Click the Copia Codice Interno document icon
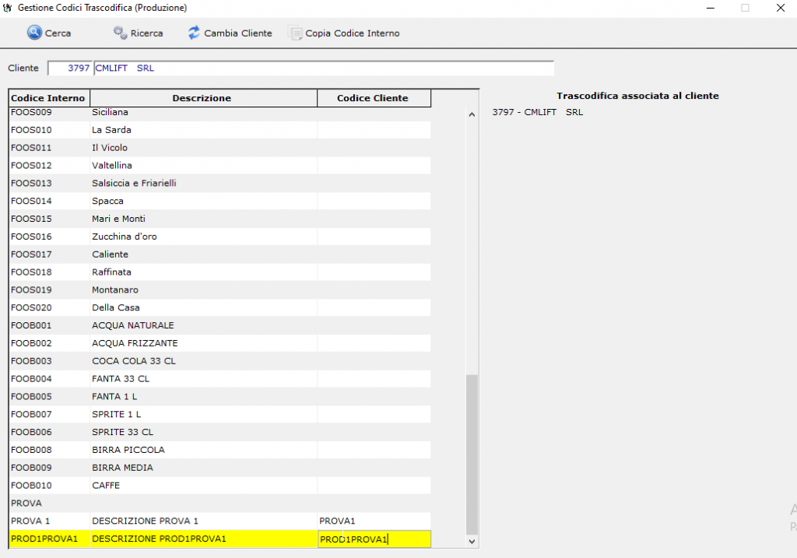This screenshot has height=558, width=797. coord(295,33)
